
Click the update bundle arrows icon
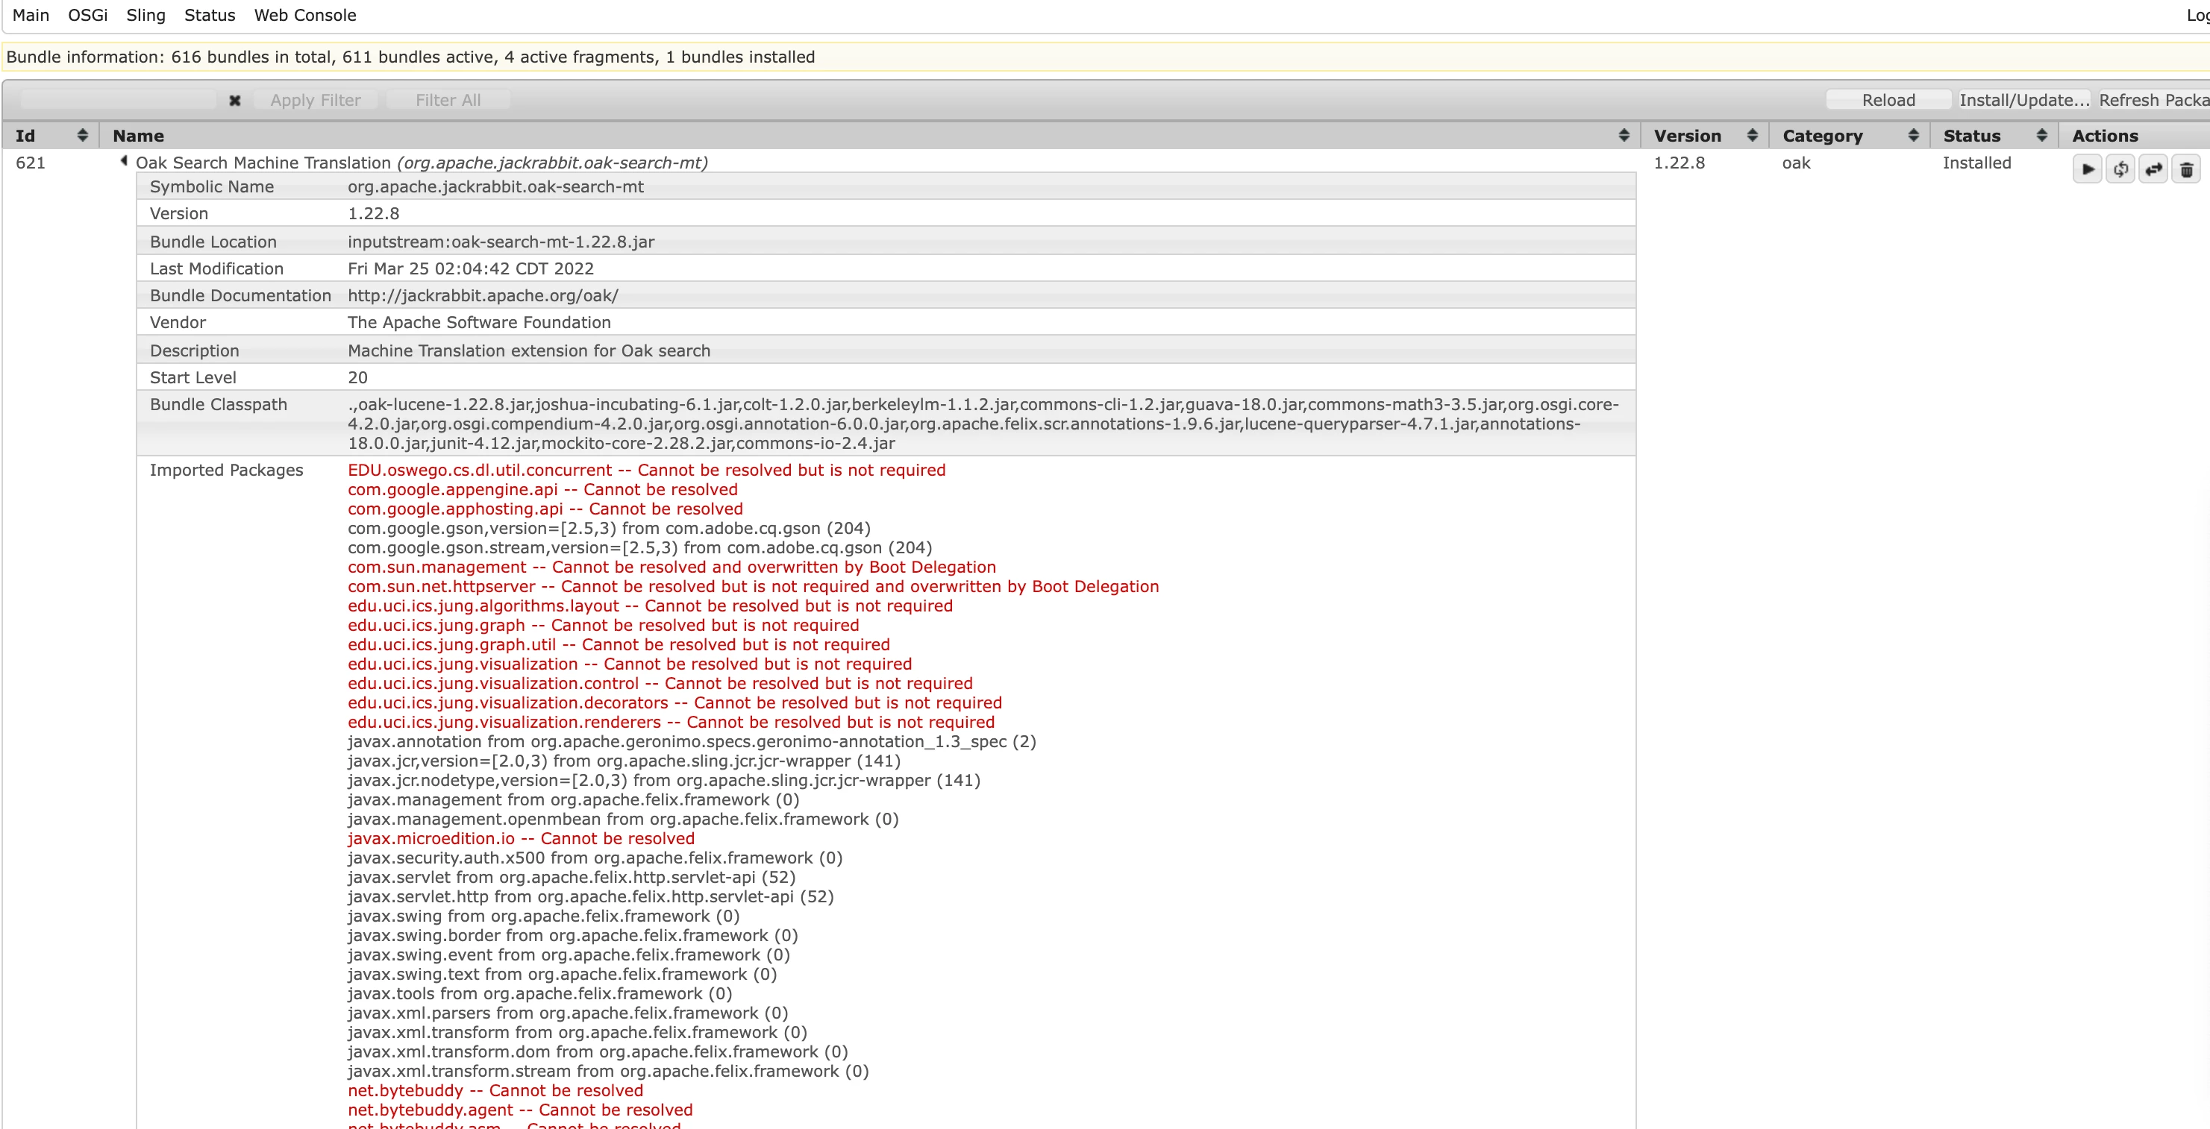2153,170
